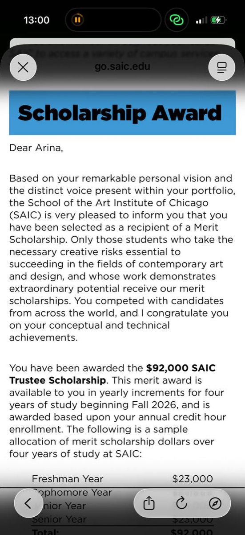245x535 pixels.
Task: Share this scholarship page
Action: click(x=149, y=503)
